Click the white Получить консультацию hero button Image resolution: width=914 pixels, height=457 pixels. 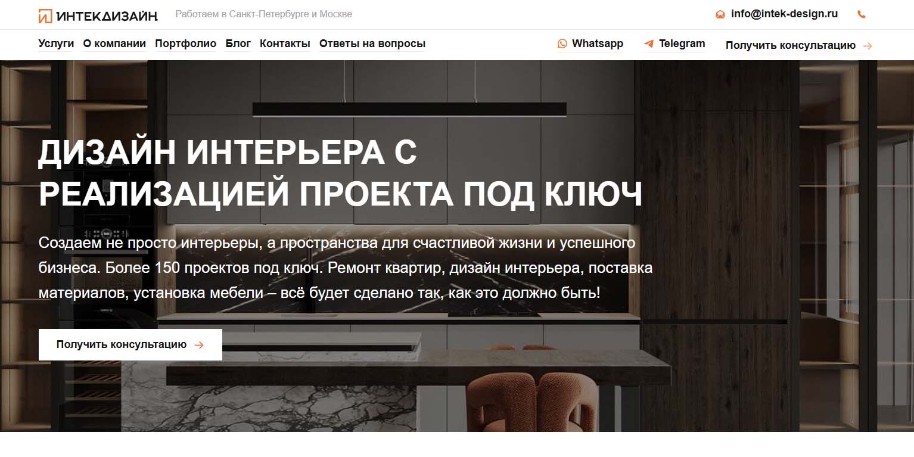coord(130,344)
